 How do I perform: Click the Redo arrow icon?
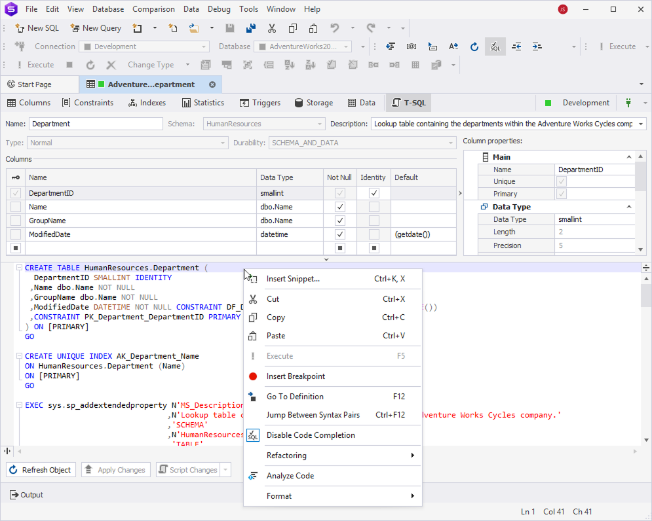[371, 28]
